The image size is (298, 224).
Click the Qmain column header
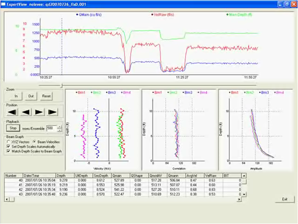(120, 176)
